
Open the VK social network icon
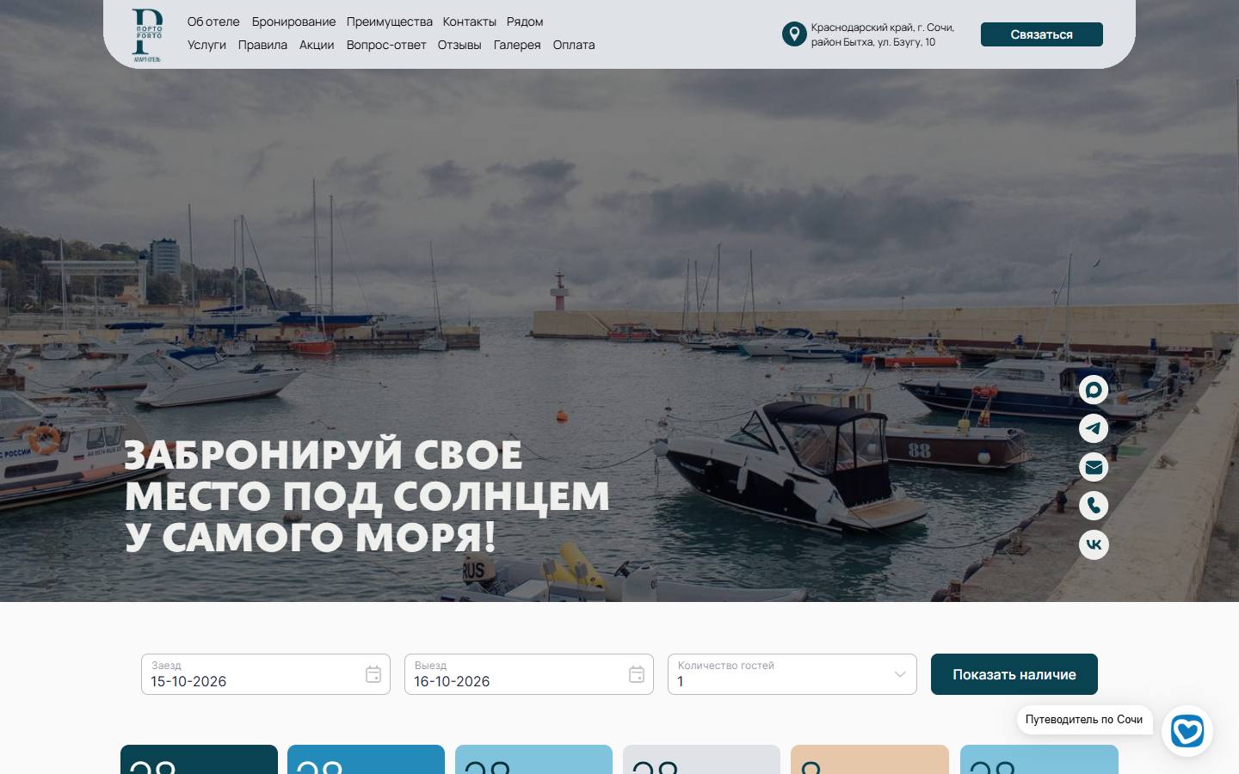point(1094,544)
